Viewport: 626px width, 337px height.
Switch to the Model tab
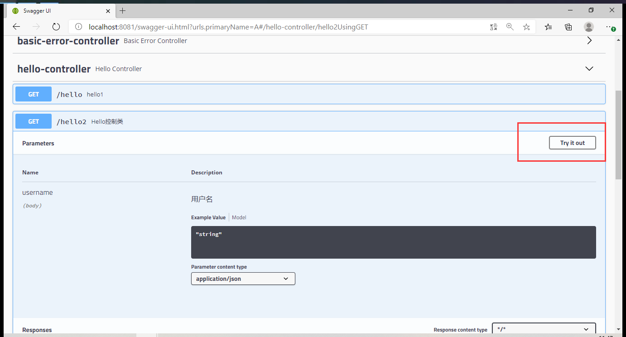point(239,217)
